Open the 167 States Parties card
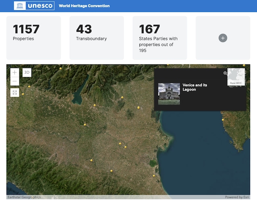Viewport: 257px width, 204px height. pos(160,38)
